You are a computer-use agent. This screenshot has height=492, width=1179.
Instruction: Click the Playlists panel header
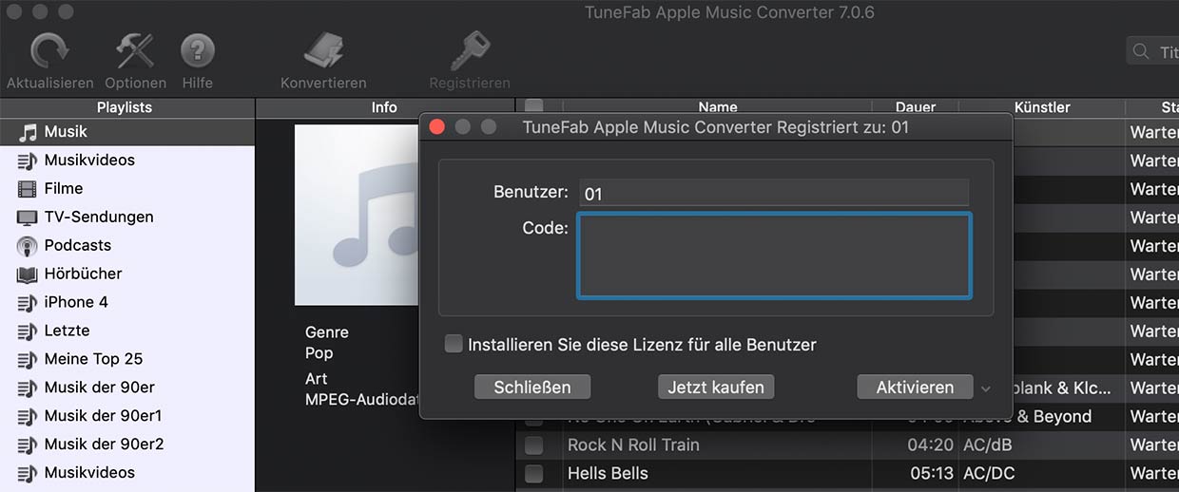tap(125, 107)
